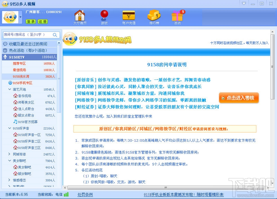277x199 pixels.
Task: Click chat bubble icon beside 收藏及最近去过的房间
Action: coord(5,44)
